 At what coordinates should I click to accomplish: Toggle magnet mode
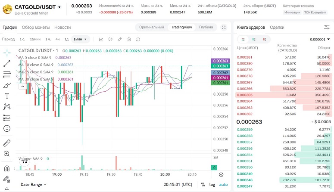(7, 169)
